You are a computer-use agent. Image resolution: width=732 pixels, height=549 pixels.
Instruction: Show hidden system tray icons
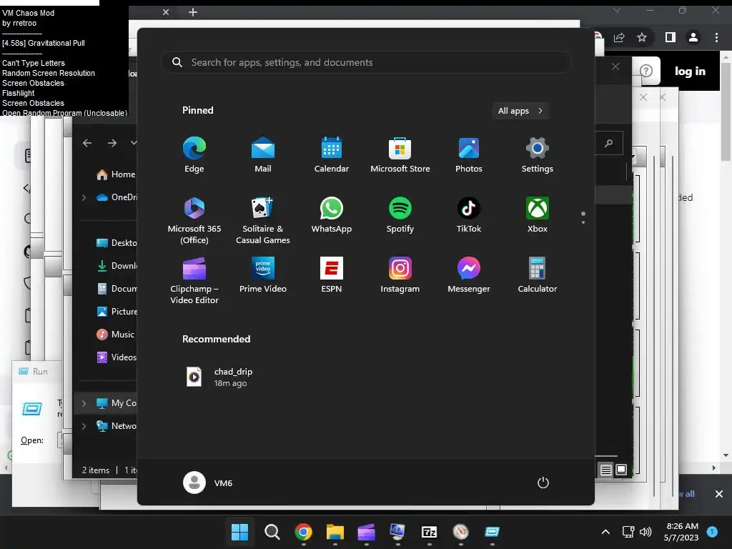pos(605,532)
